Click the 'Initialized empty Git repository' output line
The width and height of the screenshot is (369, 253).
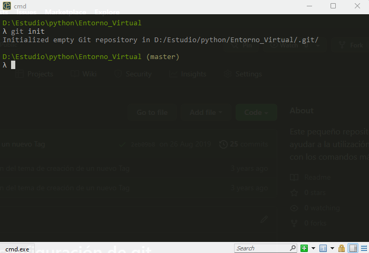[x=160, y=40]
